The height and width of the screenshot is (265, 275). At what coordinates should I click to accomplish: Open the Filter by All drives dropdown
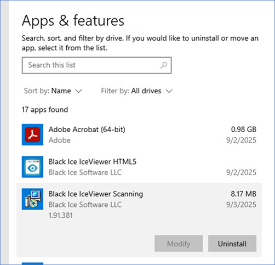point(137,91)
